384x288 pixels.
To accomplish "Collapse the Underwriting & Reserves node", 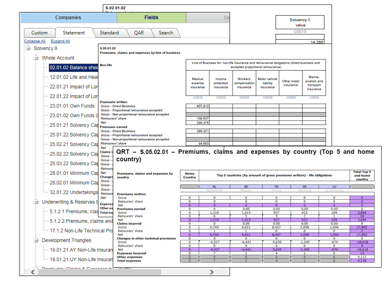I will (x=36, y=202).
